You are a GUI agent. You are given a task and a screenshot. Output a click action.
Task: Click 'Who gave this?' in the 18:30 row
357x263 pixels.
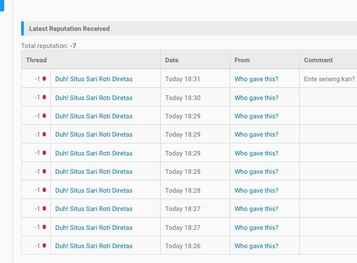(x=256, y=98)
